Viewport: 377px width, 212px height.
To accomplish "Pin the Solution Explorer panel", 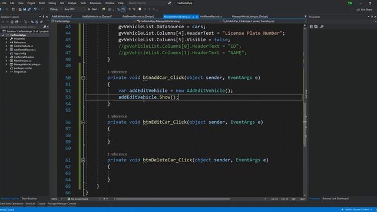I will (x=43, y=17).
